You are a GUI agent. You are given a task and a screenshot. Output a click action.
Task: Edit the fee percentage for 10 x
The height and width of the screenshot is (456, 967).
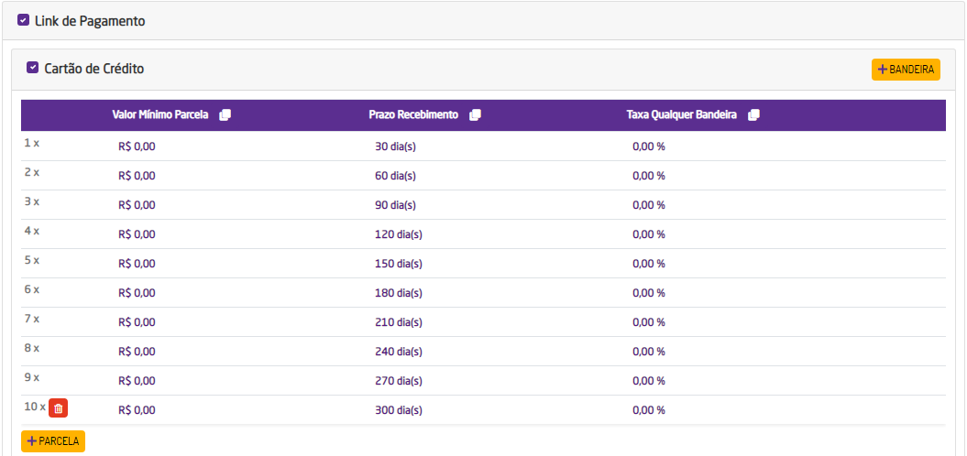(x=648, y=410)
